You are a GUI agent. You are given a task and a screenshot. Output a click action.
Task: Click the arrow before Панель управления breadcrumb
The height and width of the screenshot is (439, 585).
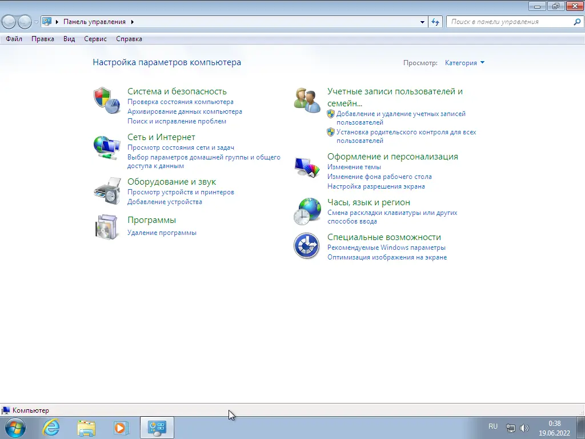point(57,22)
